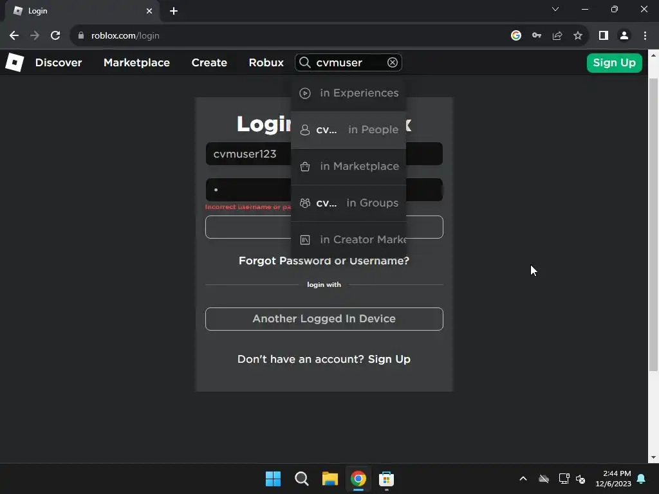
Task: Toggle the browser side panel icon
Action: click(604, 36)
